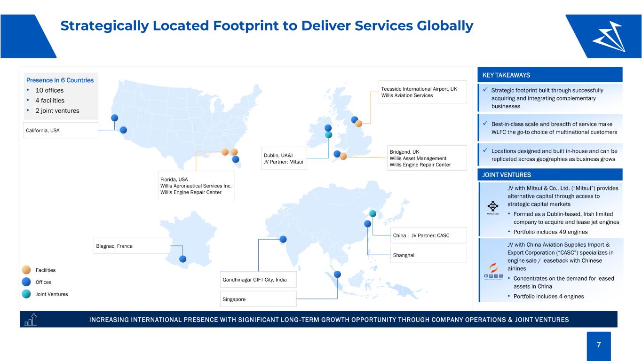Click the California, USA label box
Screen dimensions: 642x361
click(x=59, y=130)
